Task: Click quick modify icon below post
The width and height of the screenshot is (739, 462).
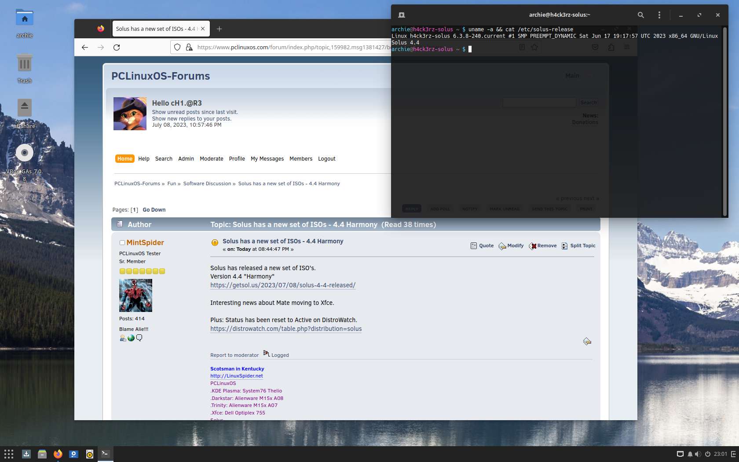Action: (x=587, y=341)
